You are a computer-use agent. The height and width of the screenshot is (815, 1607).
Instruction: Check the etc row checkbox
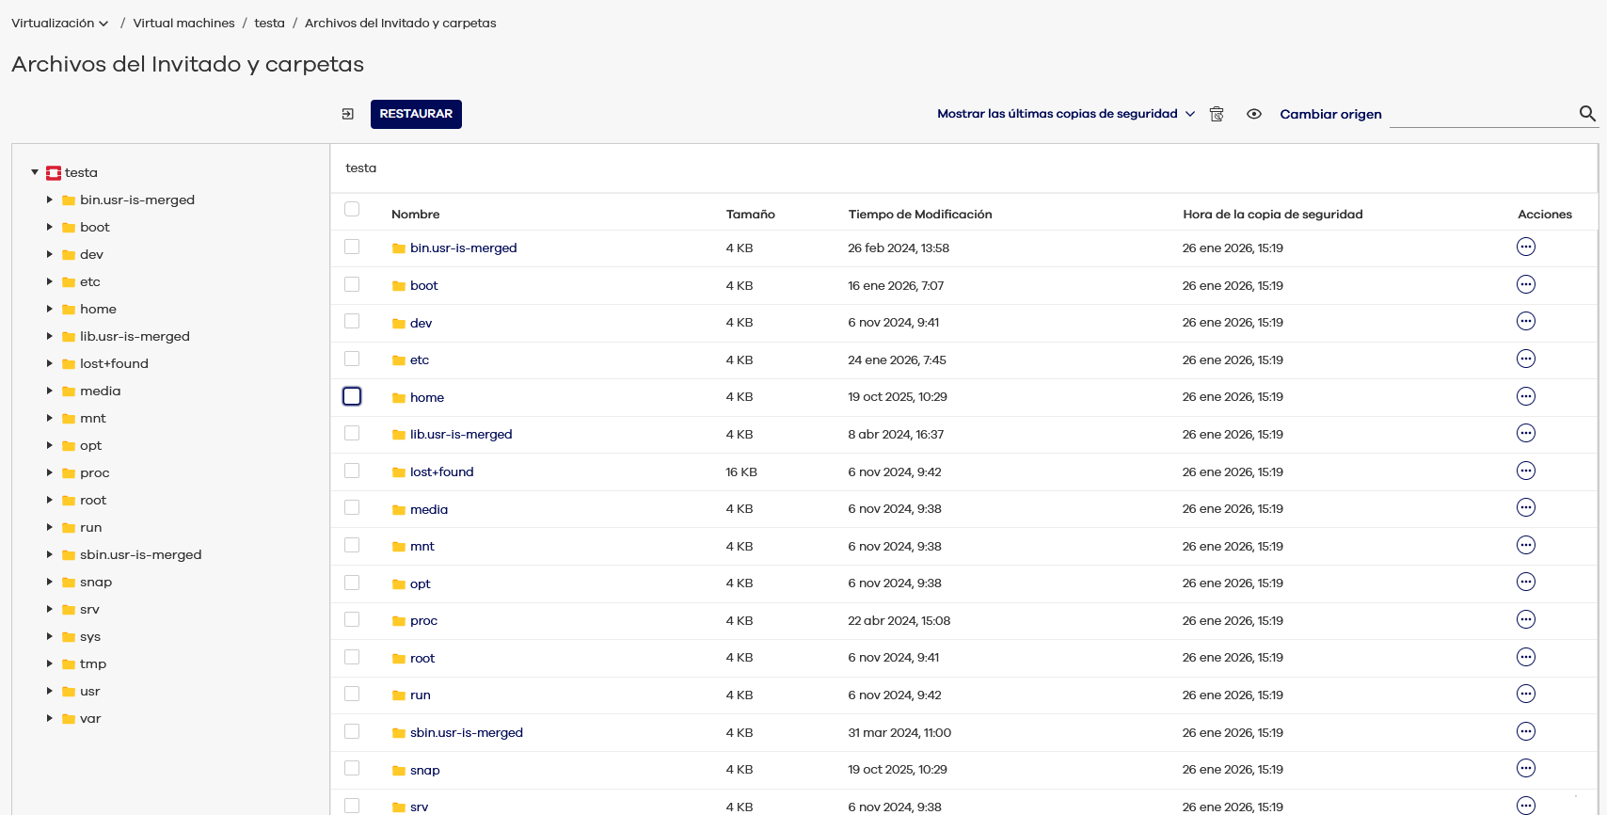point(352,359)
